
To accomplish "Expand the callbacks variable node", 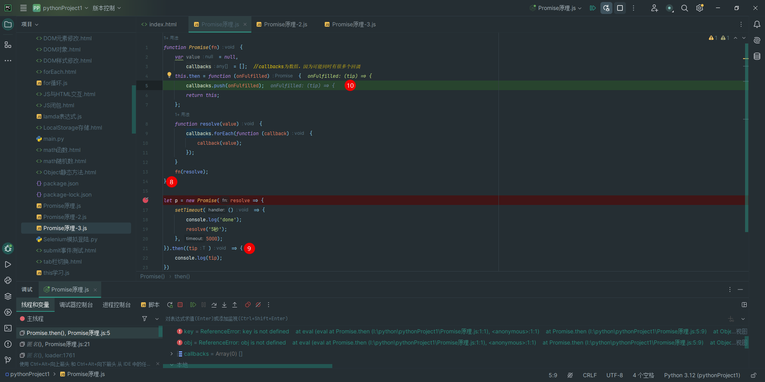I will coord(172,354).
